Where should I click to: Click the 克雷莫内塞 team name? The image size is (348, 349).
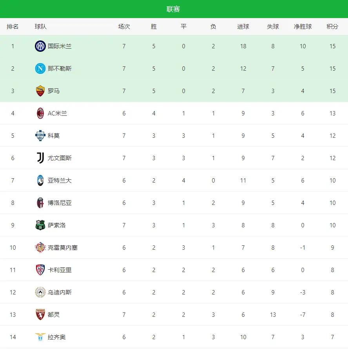click(x=63, y=248)
